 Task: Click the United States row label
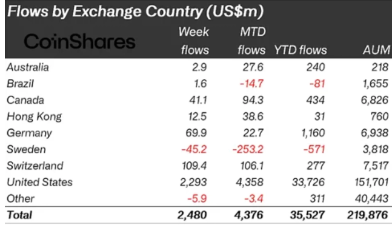tap(39, 182)
